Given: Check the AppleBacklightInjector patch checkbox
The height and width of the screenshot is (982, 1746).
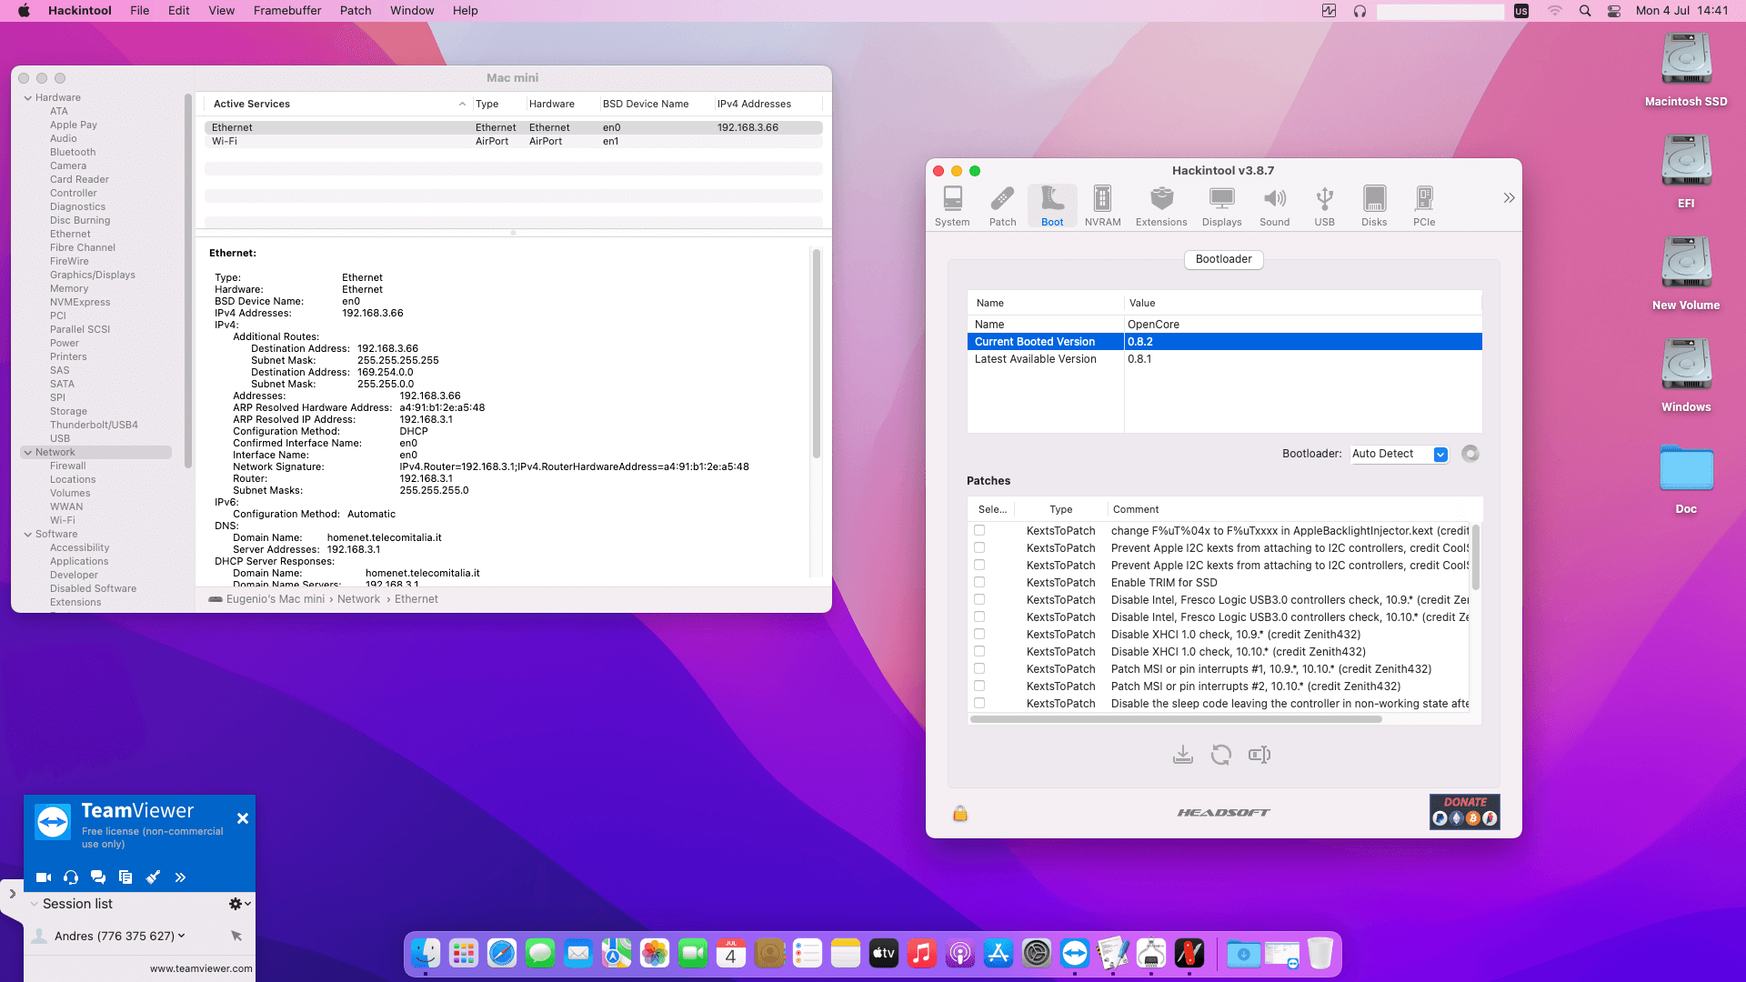Looking at the screenshot, I should 979,530.
